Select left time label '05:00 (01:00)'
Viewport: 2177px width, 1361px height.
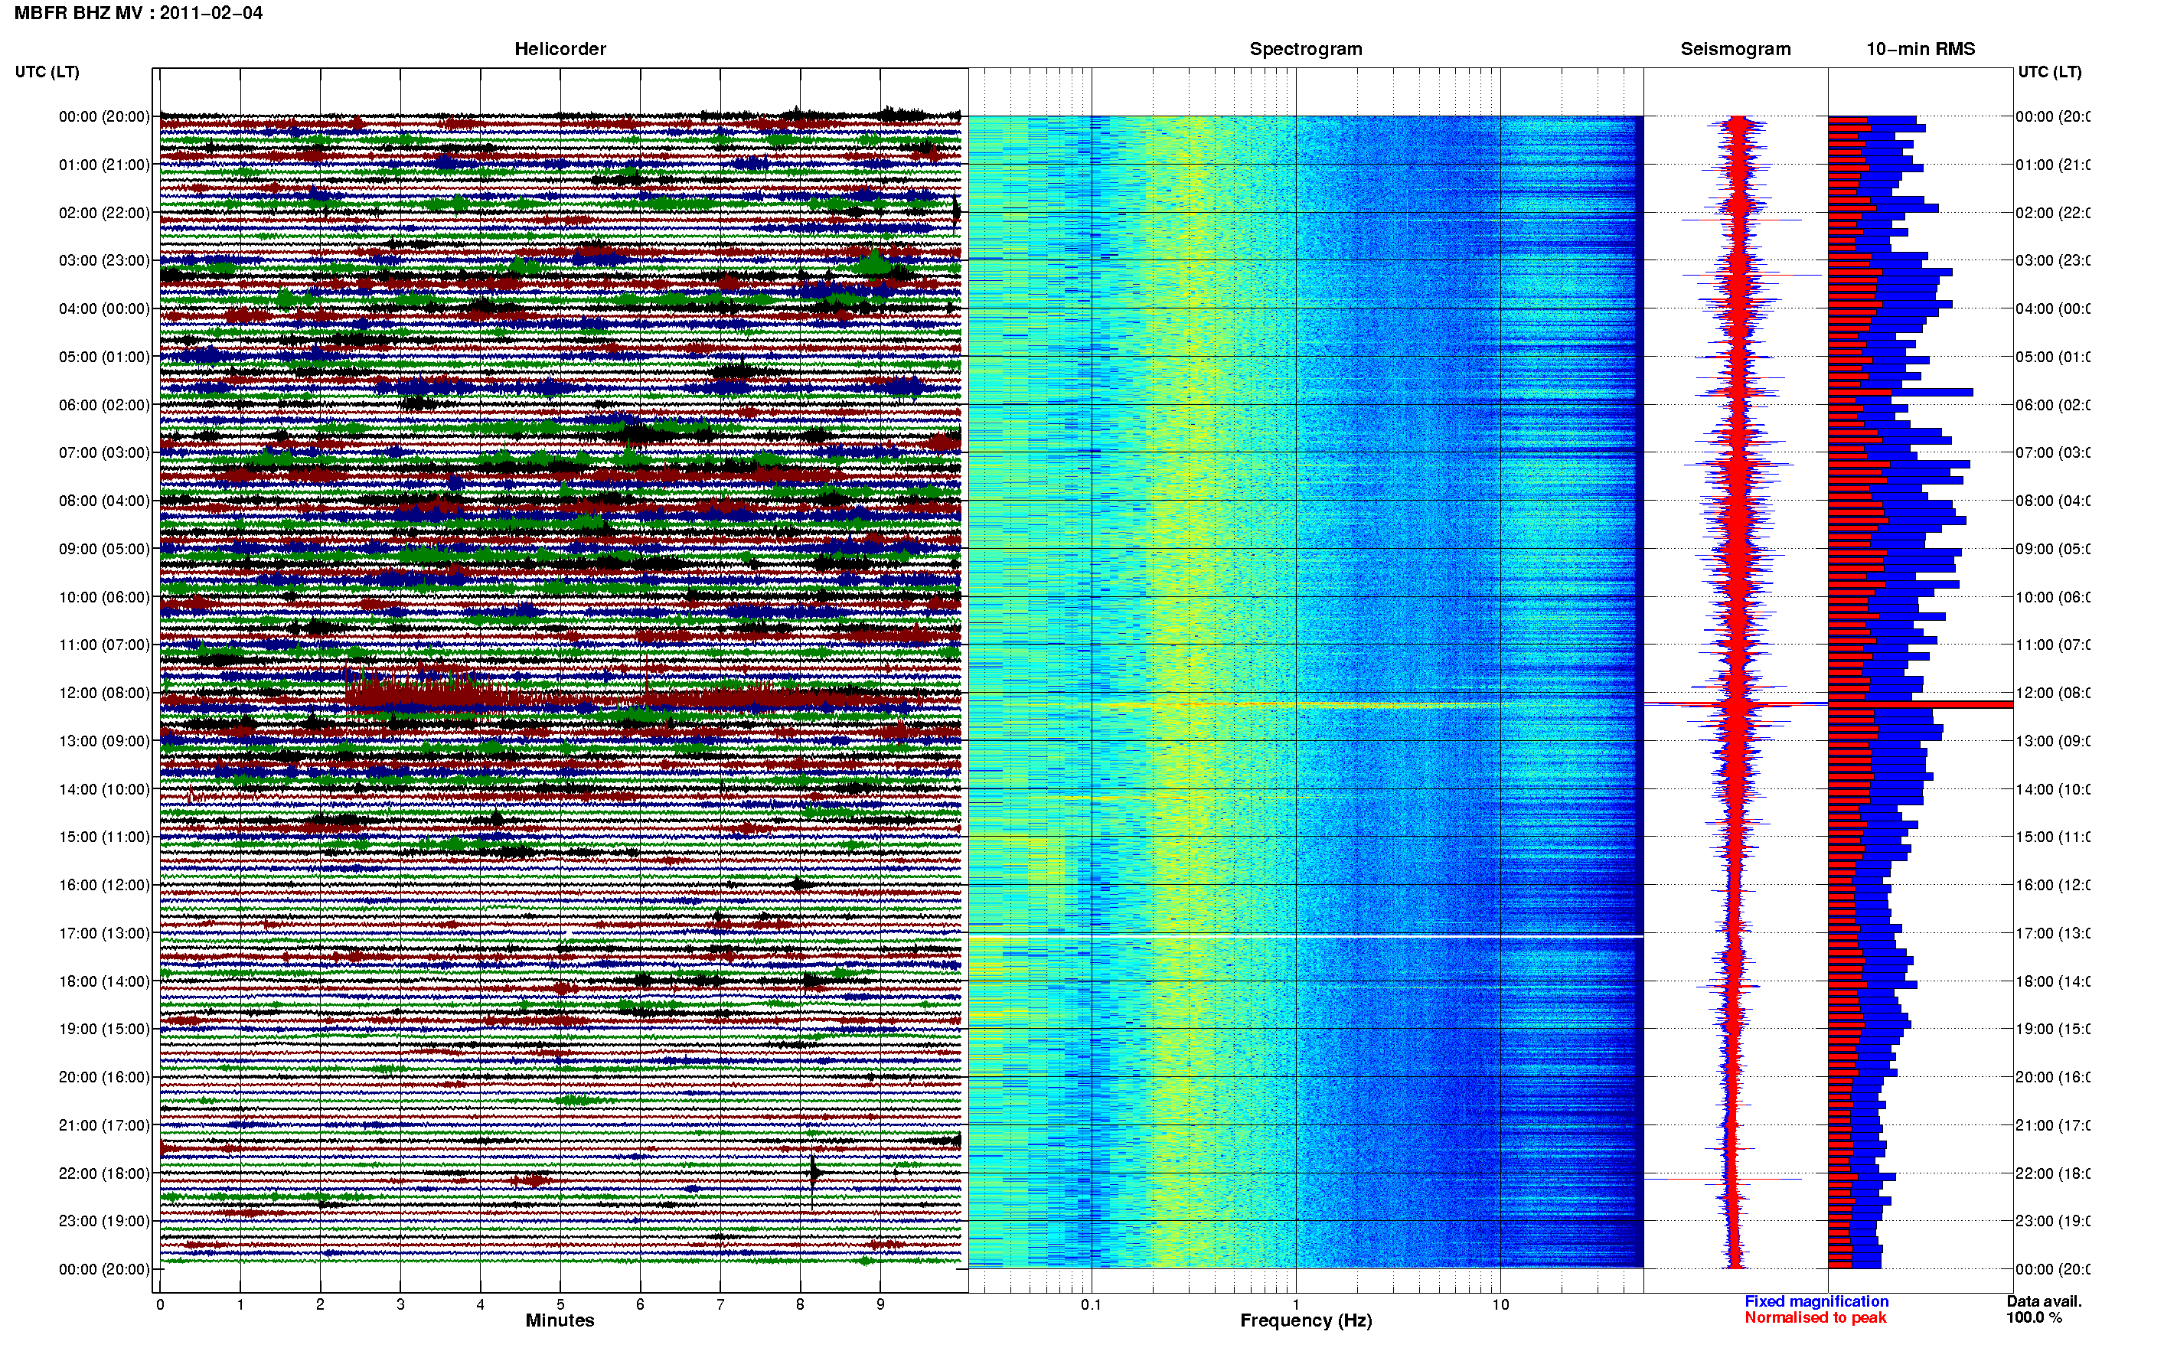[x=104, y=357]
